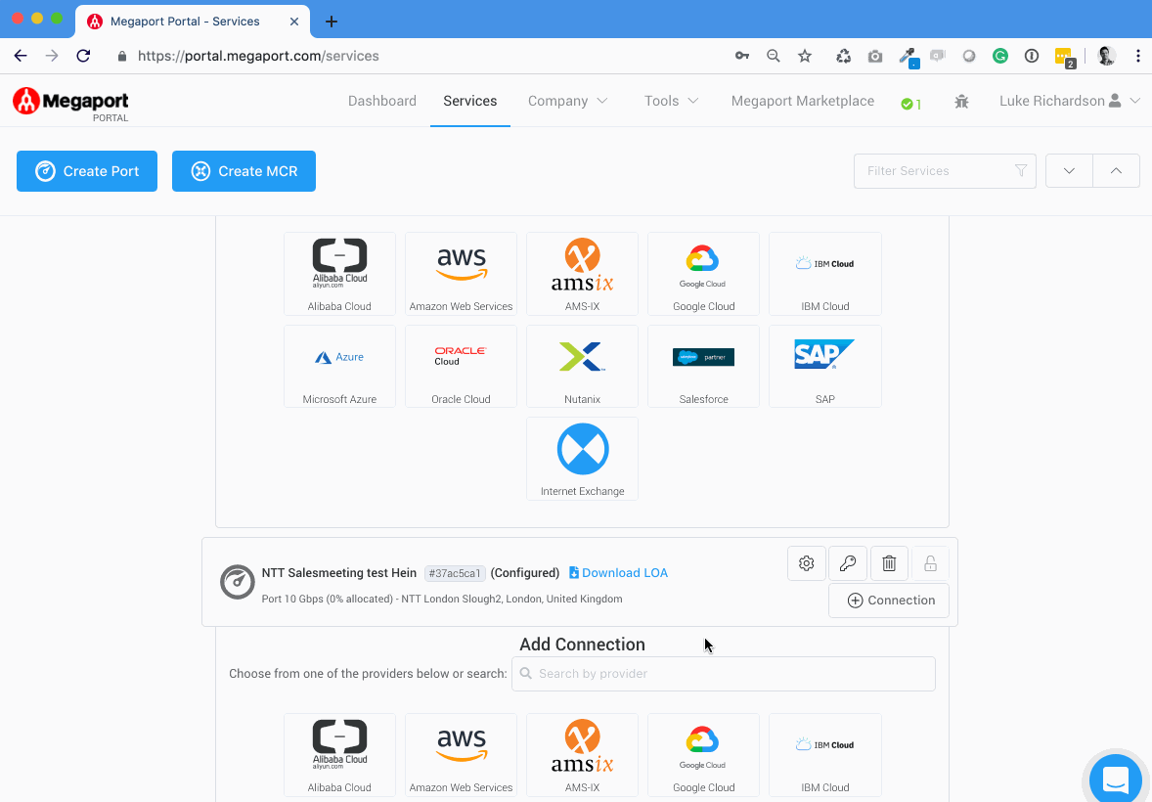Reload the Megaport portal page
1152x802 pixels.
83,56
